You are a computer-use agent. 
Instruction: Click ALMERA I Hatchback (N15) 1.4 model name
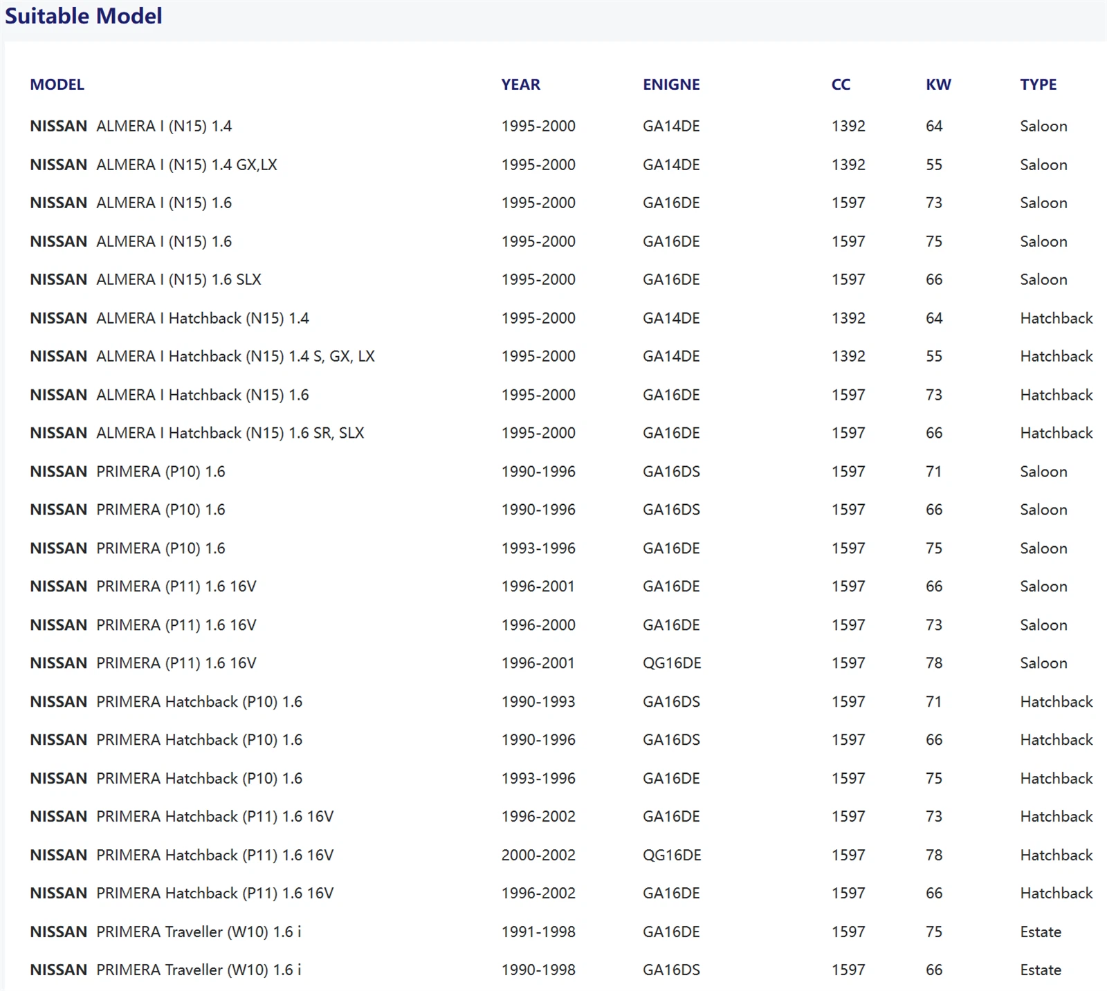(x=203, y=318)
